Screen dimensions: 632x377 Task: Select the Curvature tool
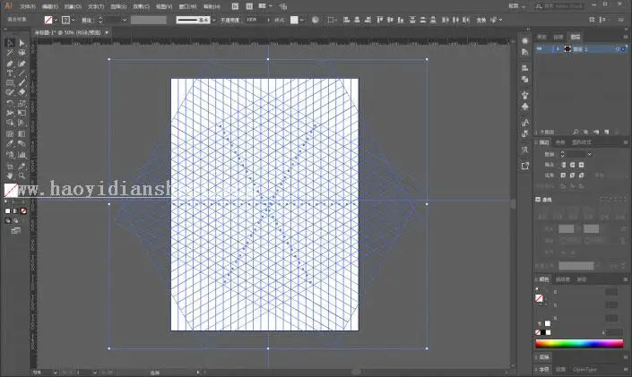click(x=22, y=64)
